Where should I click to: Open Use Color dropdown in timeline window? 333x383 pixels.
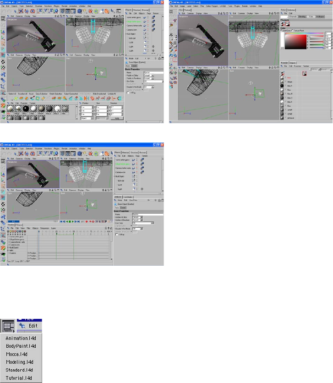tap(143, 223)
